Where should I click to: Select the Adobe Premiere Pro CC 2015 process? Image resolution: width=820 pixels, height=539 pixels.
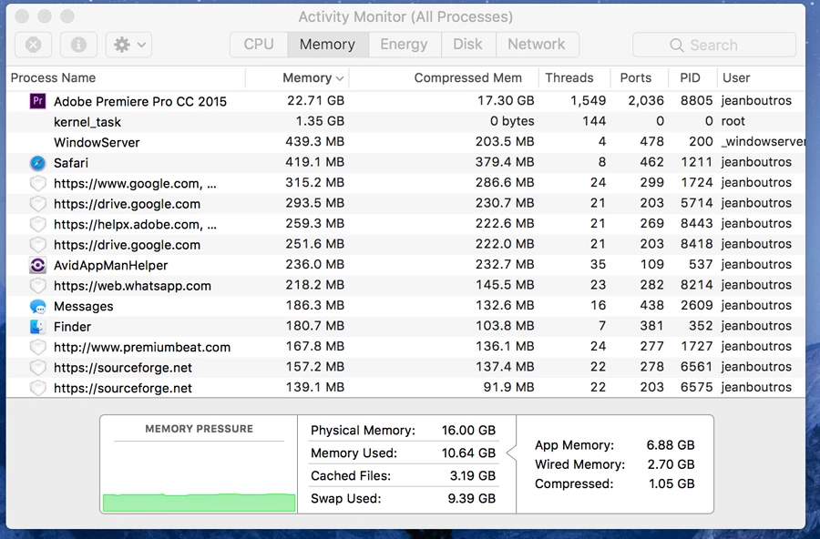[x=405, y=101]
